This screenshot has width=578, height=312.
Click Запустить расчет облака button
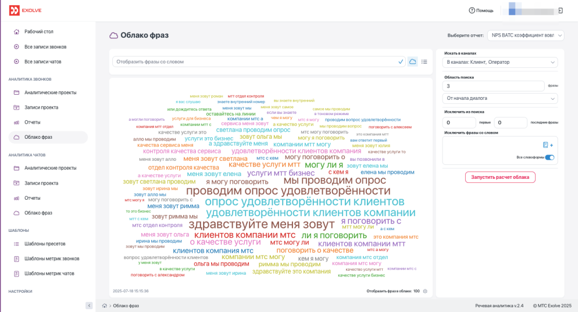(x=500, y=177)
